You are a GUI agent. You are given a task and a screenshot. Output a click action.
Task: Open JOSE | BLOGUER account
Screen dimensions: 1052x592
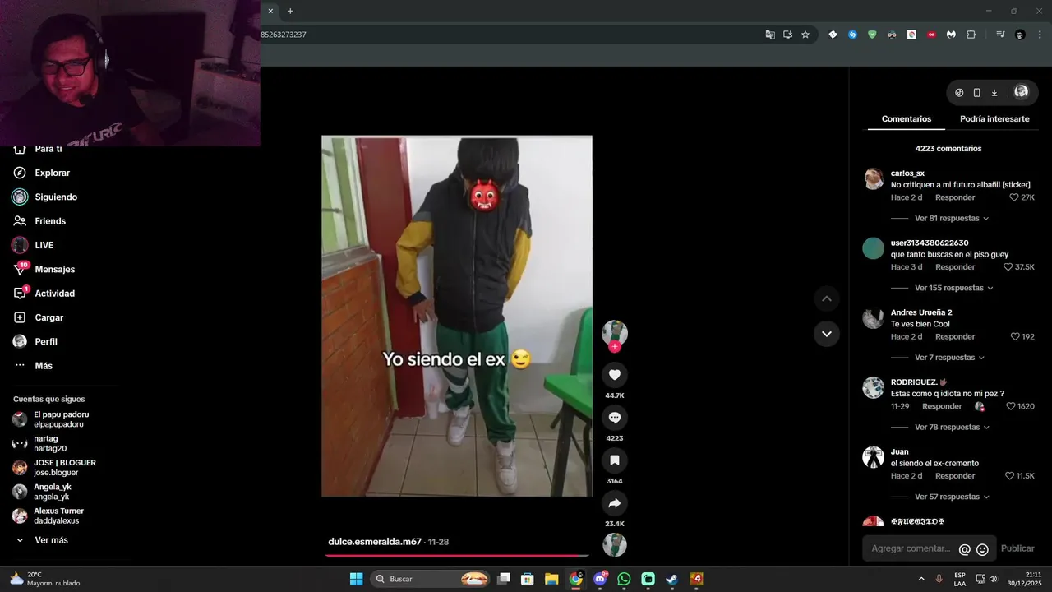coord(54,468)
